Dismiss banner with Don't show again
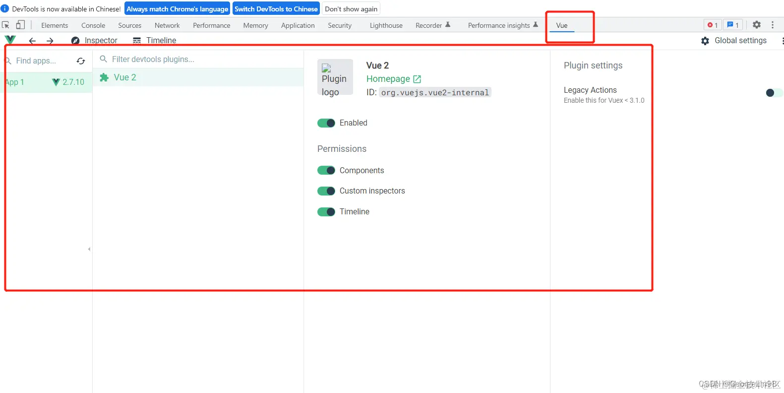784x393 pixels. 351,9
